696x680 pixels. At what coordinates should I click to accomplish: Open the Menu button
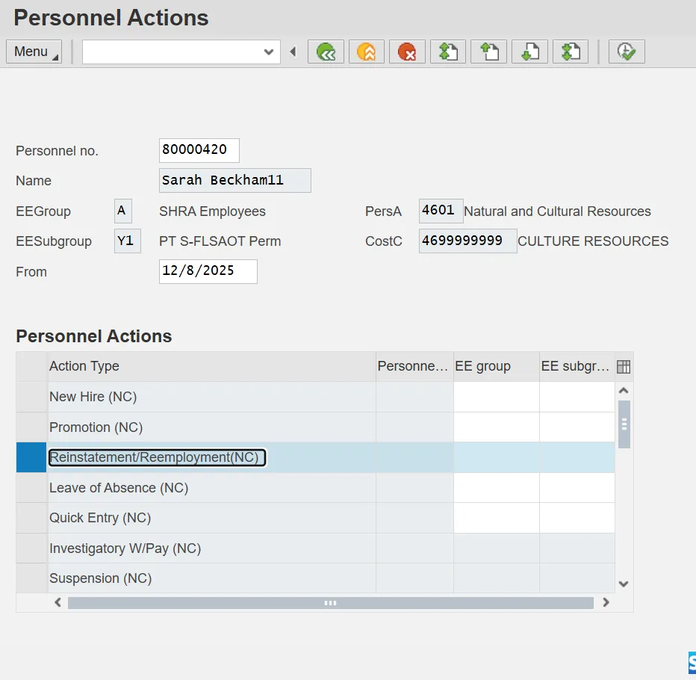point(34,52)
